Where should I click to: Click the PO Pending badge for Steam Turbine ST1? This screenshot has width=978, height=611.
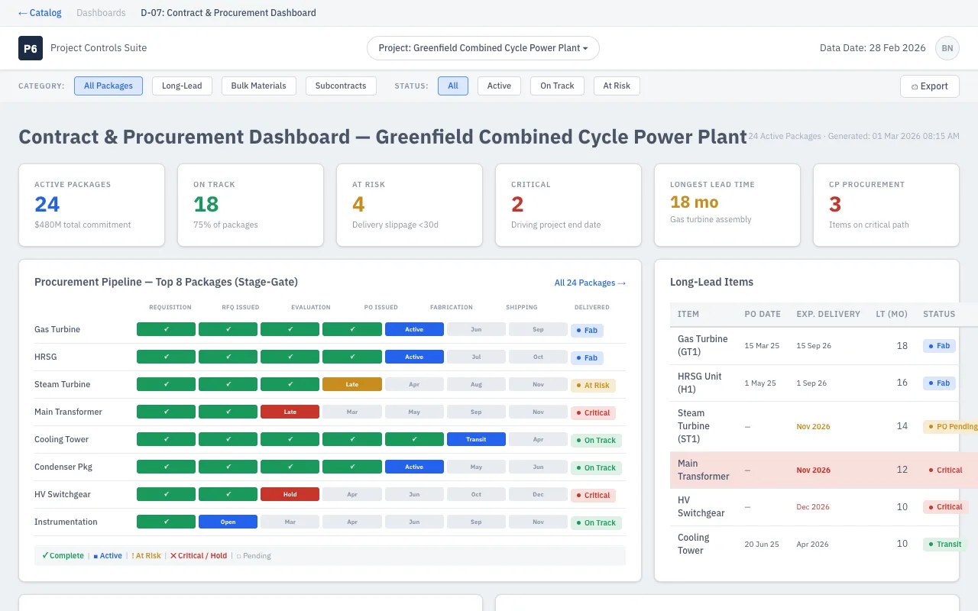coord(950,426)
